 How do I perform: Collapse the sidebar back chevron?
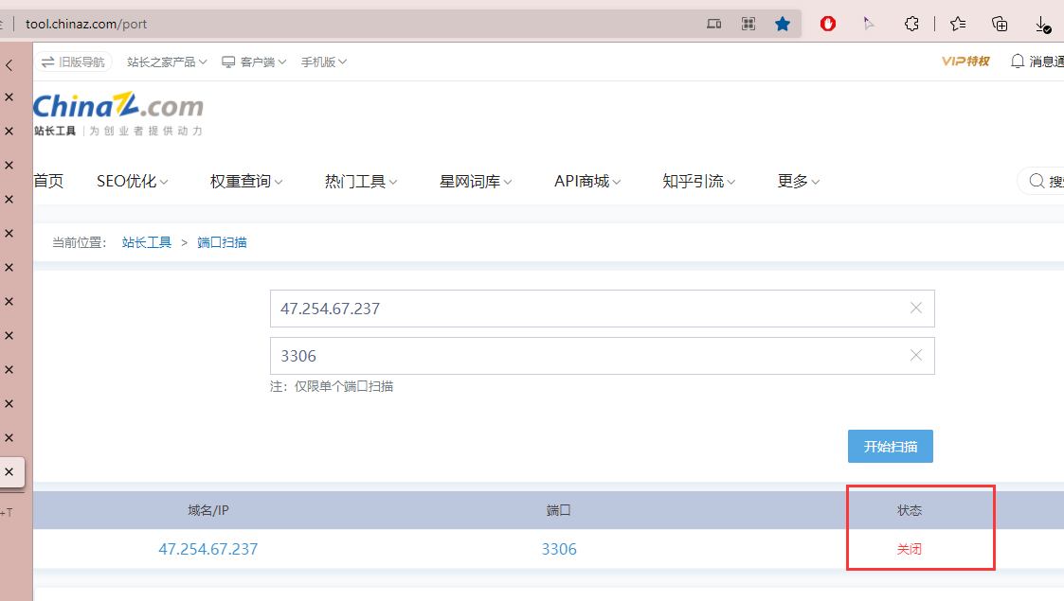9,65
